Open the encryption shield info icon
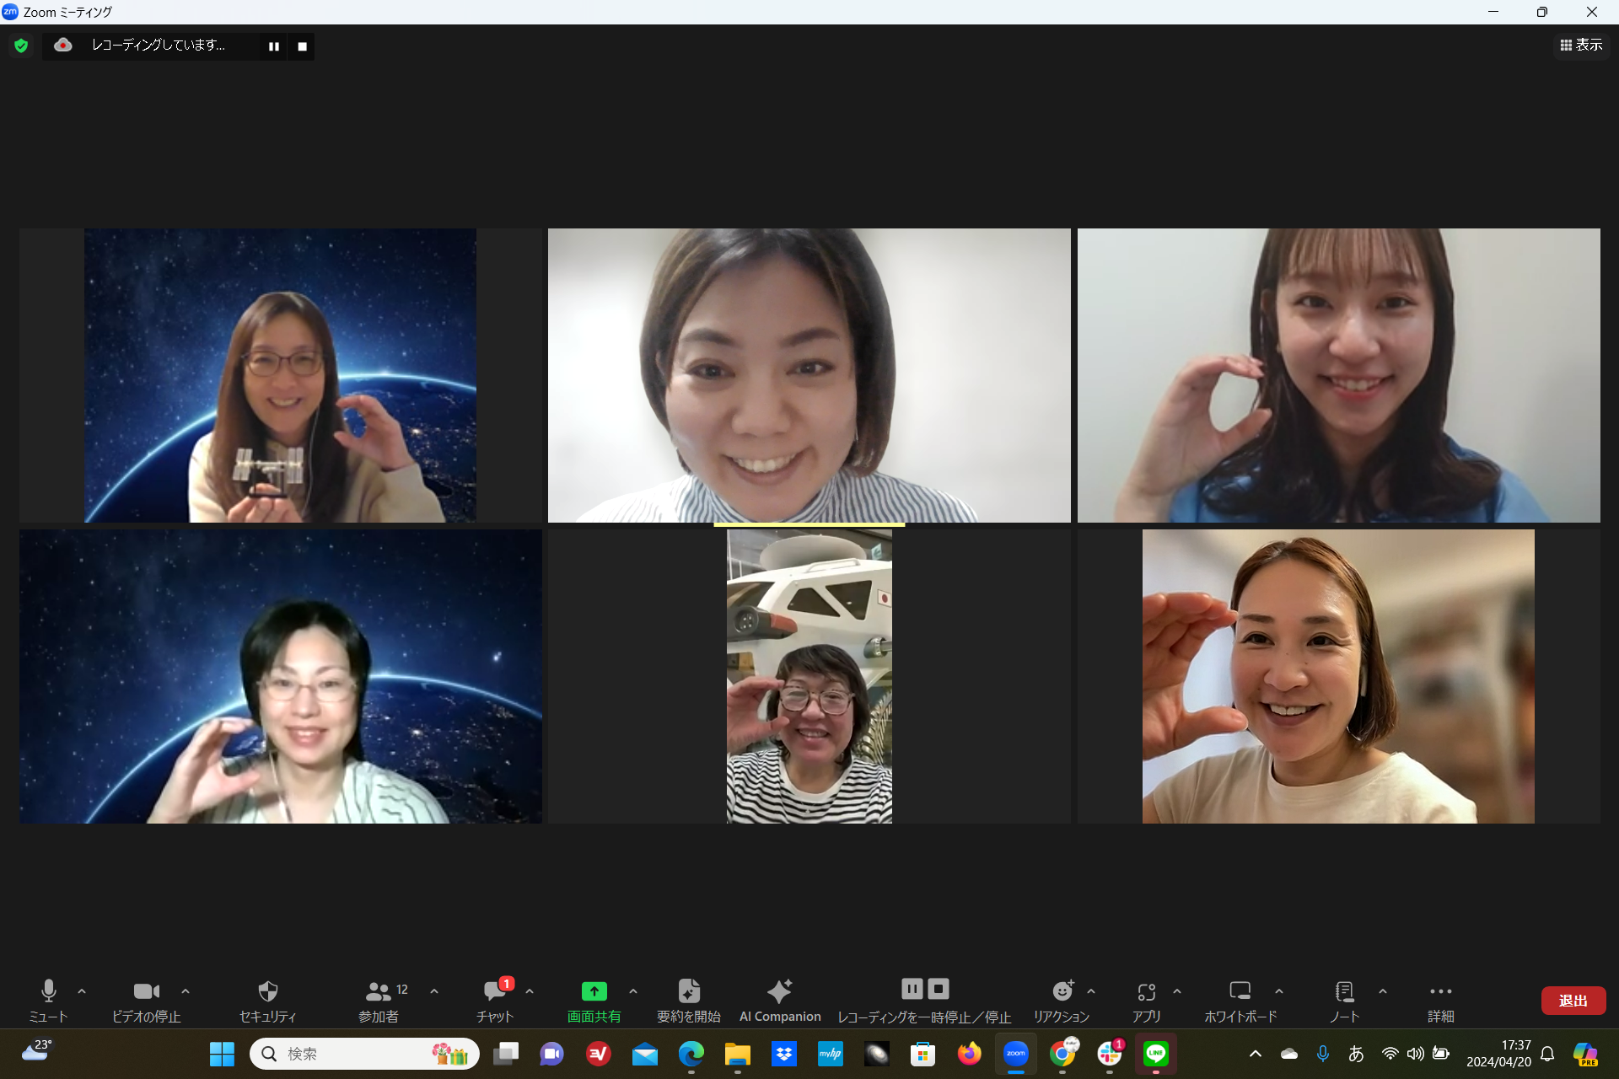This screenshot has width=1619, height=1079. click(21, 46)
